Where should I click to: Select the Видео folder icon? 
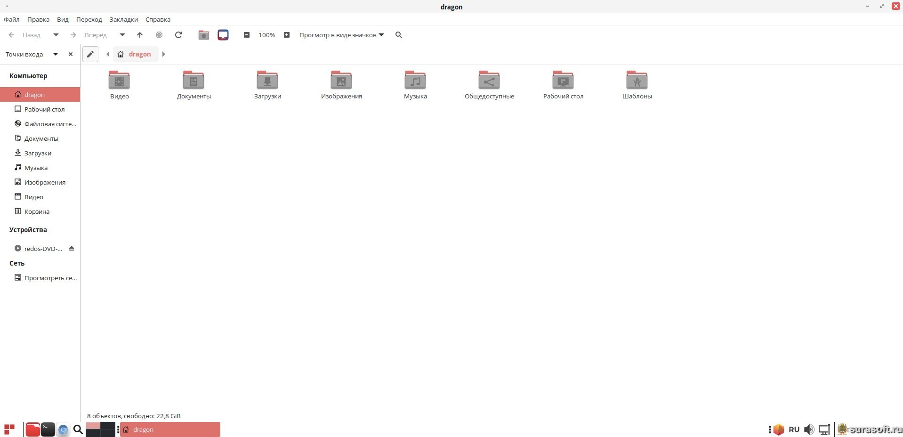tap(119, 80)
